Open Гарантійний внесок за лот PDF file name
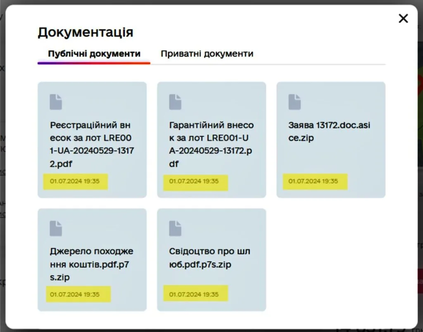Viewport: 423px width, 332px height. (x=211, y=144)
